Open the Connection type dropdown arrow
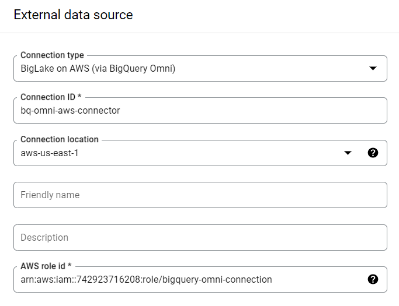 point(373,68)
